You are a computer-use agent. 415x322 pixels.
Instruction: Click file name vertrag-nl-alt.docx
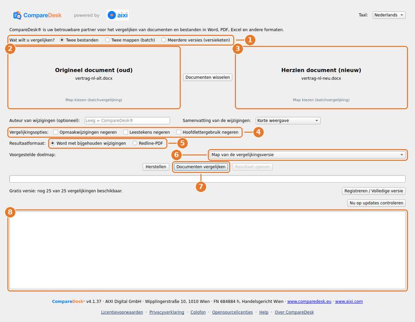[x=94, y=78]
